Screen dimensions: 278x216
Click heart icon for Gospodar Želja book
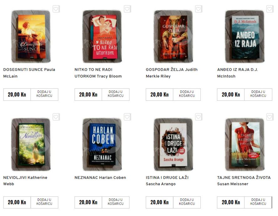pyautogui.click(x=199, y=9)
